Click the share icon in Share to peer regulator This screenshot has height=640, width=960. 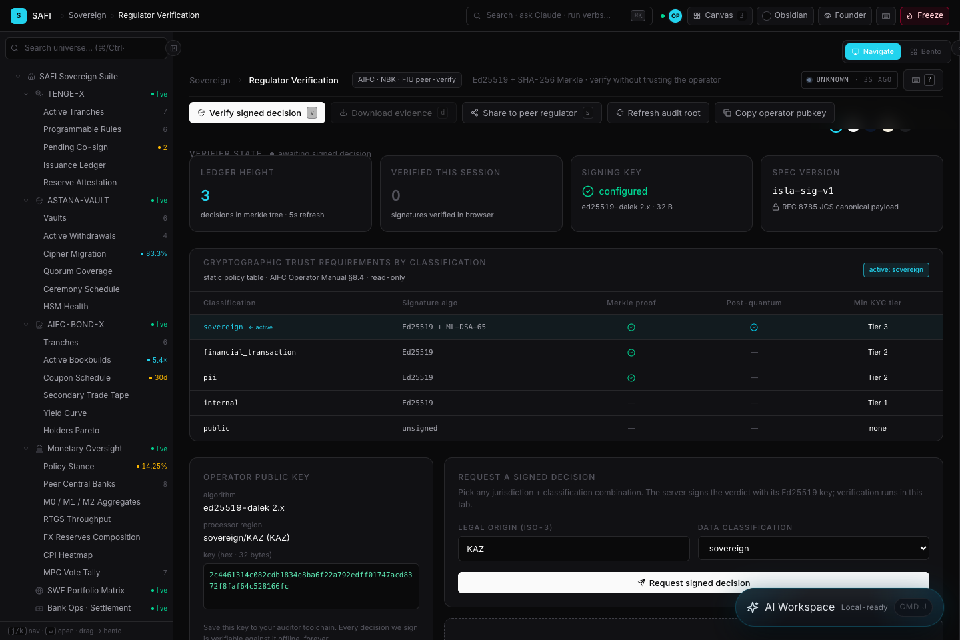475,113
